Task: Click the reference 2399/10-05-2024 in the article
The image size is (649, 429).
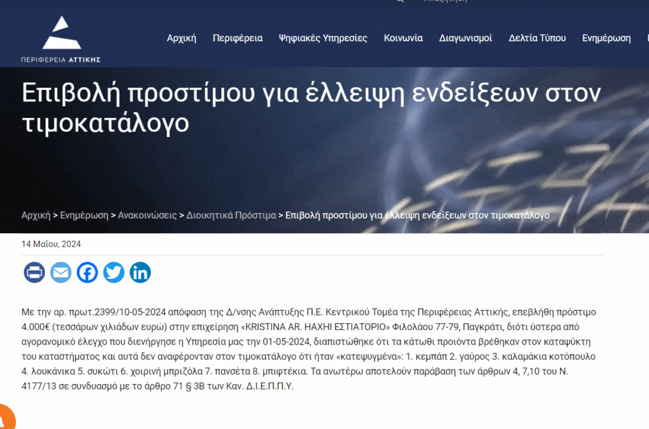Action: click(x=130, y=312)
